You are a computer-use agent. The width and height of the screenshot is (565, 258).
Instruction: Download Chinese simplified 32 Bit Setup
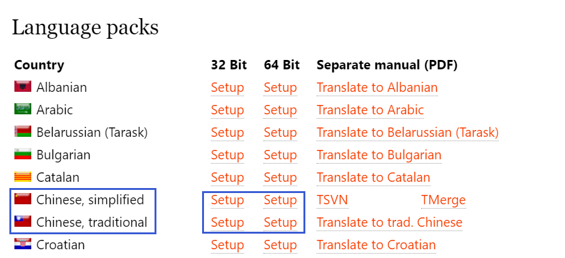point(227,200)
